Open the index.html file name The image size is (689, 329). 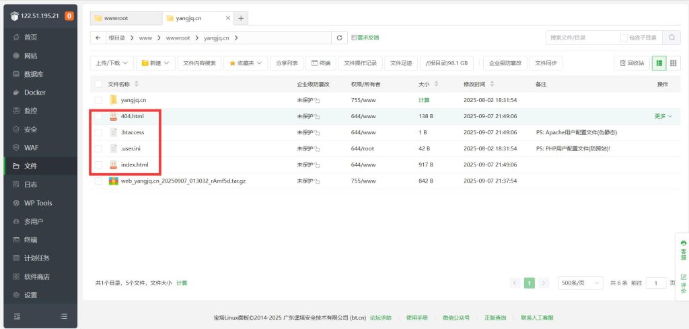pyautogui.click(x=135, y=164)
